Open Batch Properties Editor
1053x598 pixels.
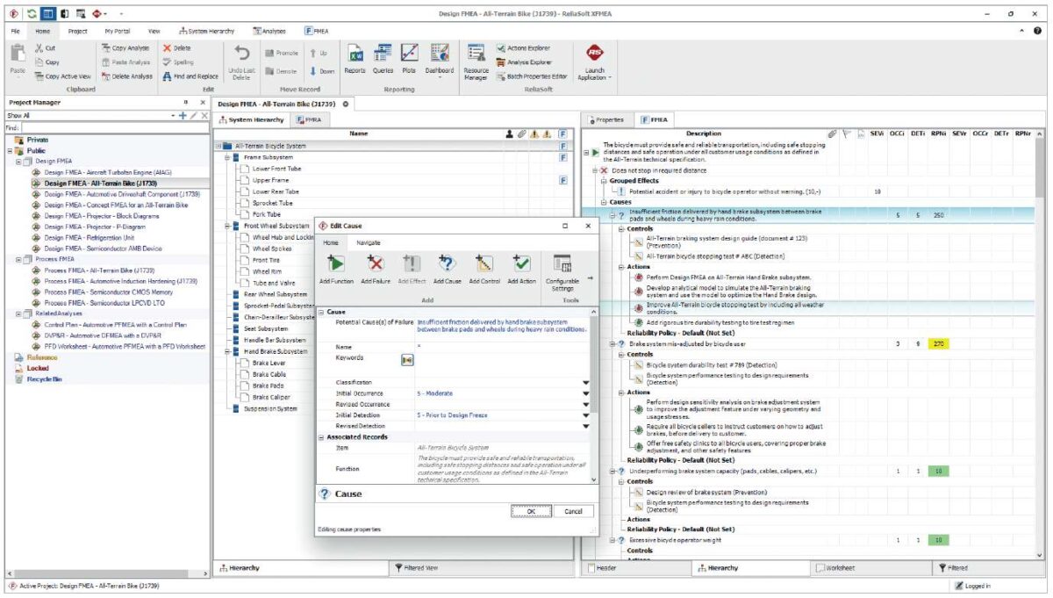click(x=531, y=76)
